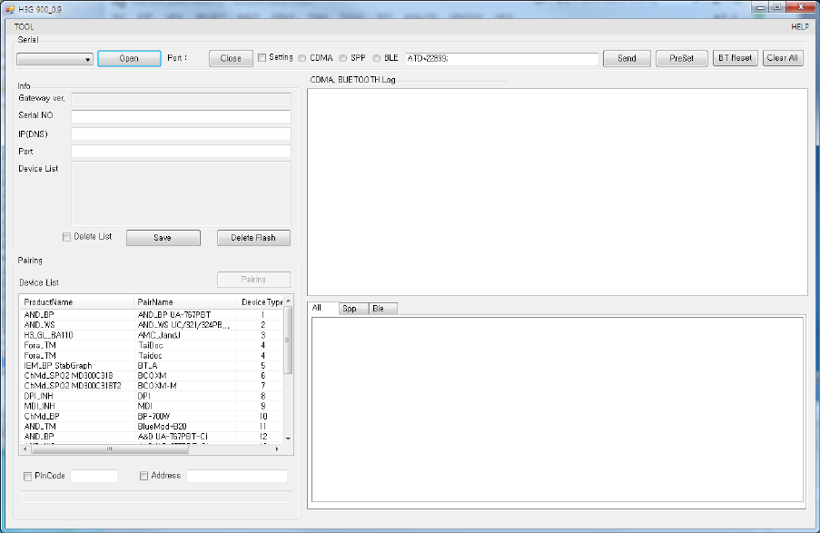Click the lower tab log text area
This screenshot has height=533, width=820.
click(x=558, y=410)
